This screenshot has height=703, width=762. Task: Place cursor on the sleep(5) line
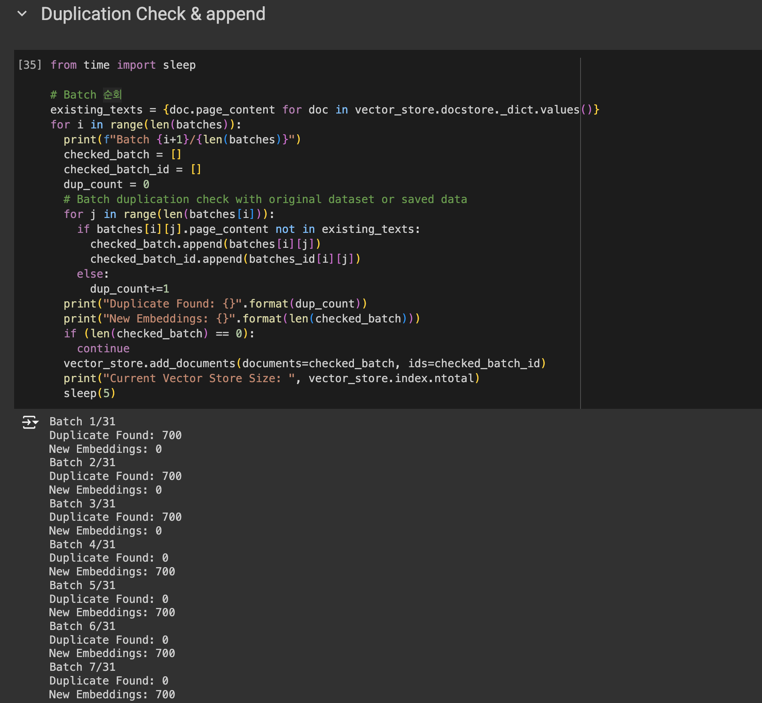(90, 393)
